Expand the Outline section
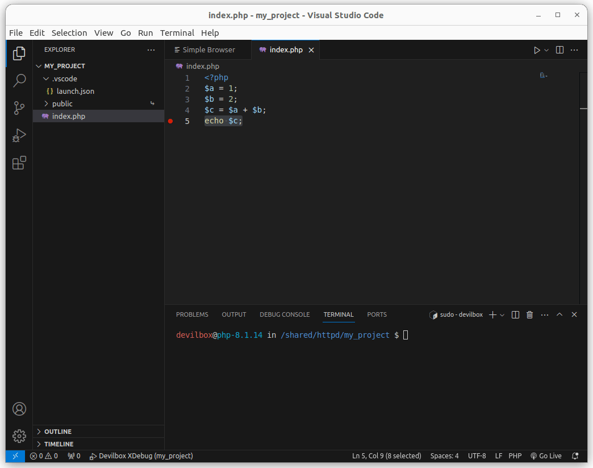This screenshot has width=593, height=468. click(x=58, y=432)
